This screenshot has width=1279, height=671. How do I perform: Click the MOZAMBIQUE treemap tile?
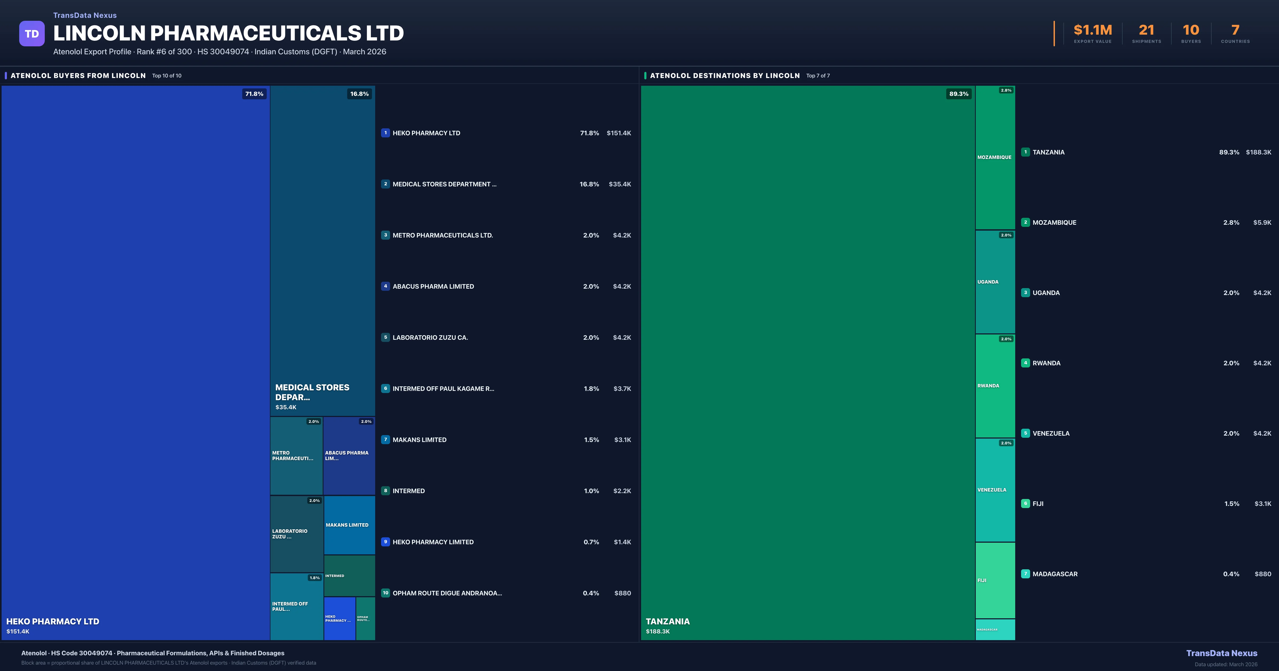(x=995, y=157)
